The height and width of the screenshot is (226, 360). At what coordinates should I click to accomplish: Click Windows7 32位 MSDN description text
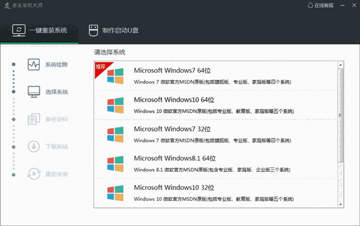click(x=213, y=141)
